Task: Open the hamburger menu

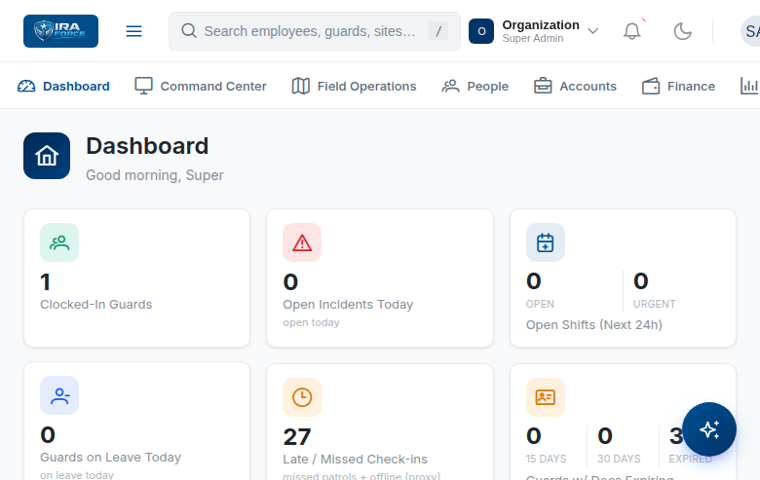Action: (133, 31)
